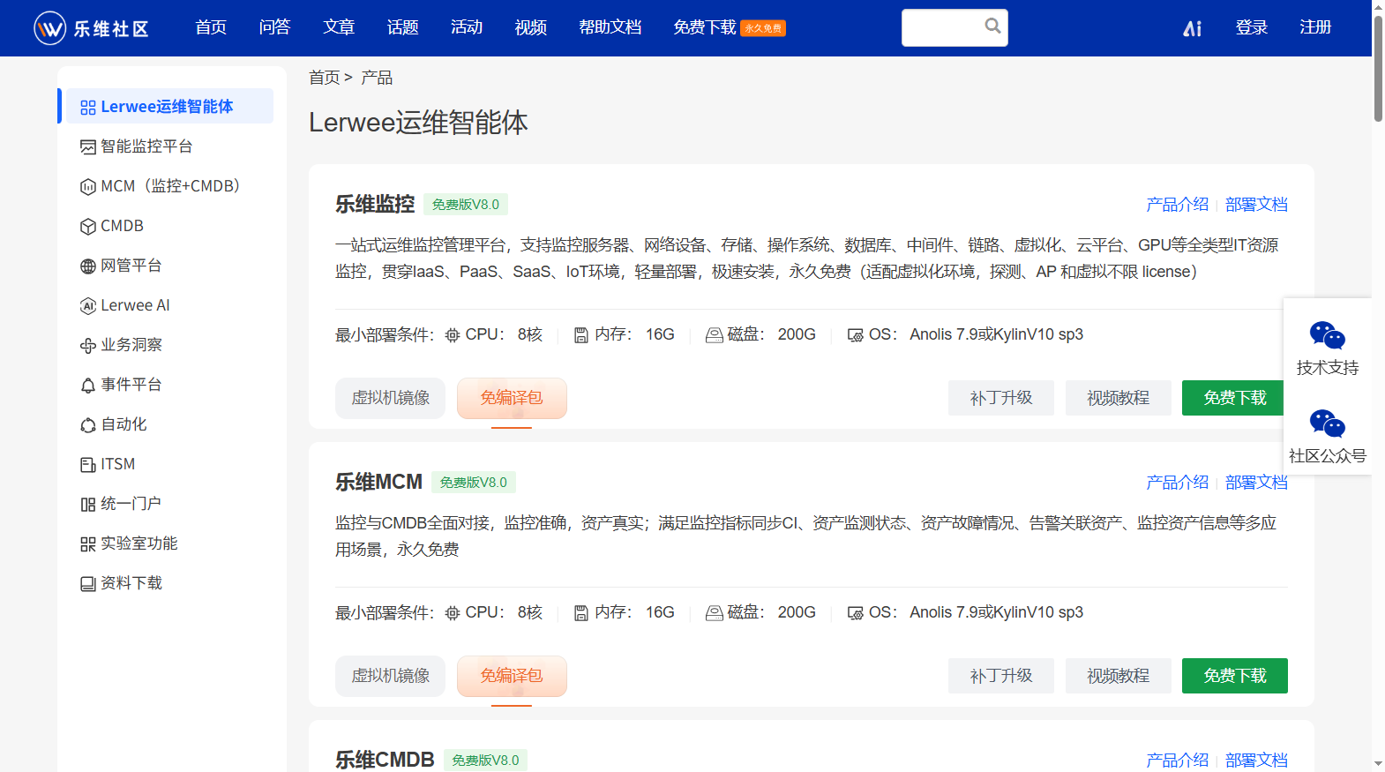Viewport: 1385px width, 772px height.
Task: Click 乐维监控 CPU chip icon
Action: coord(453,335)
